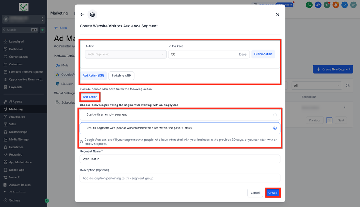Select Start with an empty segment
360x207 pixels.
(x=275, y=114)
